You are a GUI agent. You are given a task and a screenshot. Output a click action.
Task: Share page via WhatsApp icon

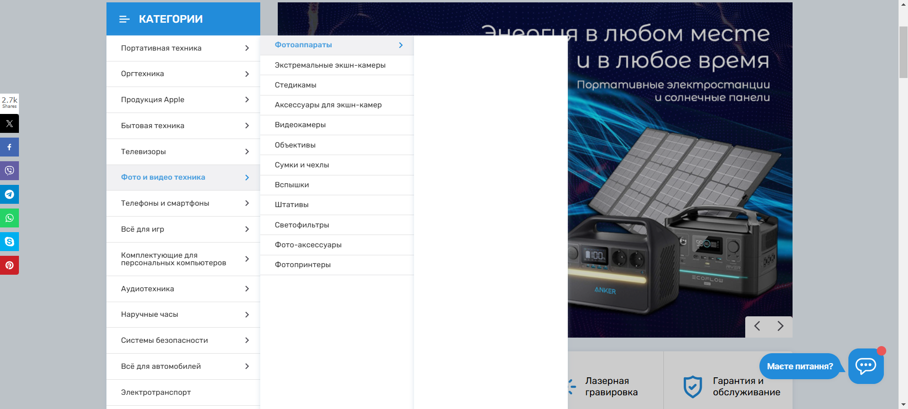coord(9,218)
